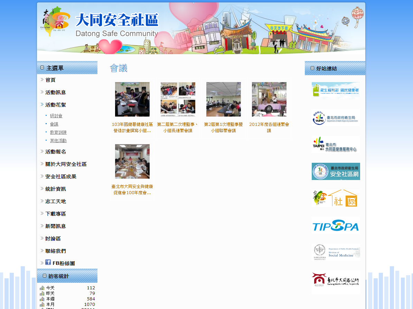Viewport: 413px width, 309px height.
Task: View the 臺北市大同安全與健康促進會 meeting thumbnail
Action: (x=132, y=161)
